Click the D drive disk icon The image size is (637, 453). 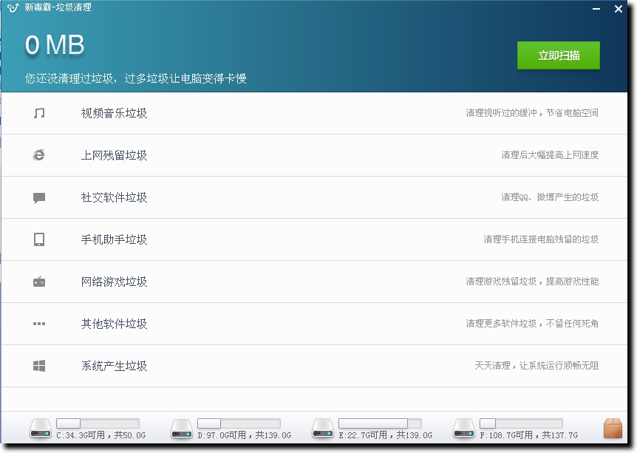coord(182,429)
